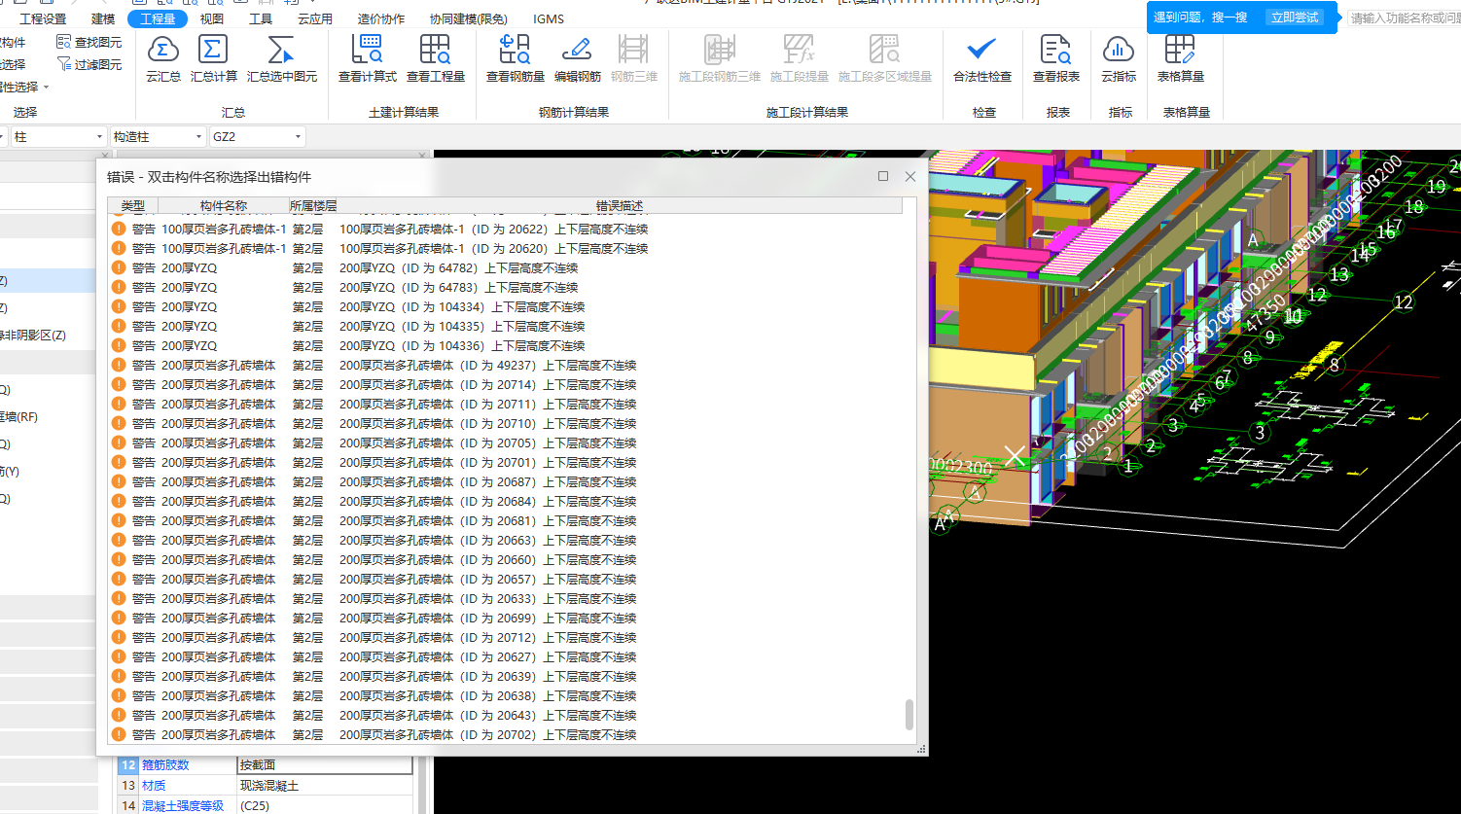Open the 协同建模(限免) tab

469,18
